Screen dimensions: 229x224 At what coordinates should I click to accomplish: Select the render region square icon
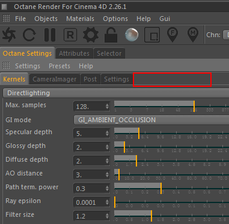click(152, 35)
